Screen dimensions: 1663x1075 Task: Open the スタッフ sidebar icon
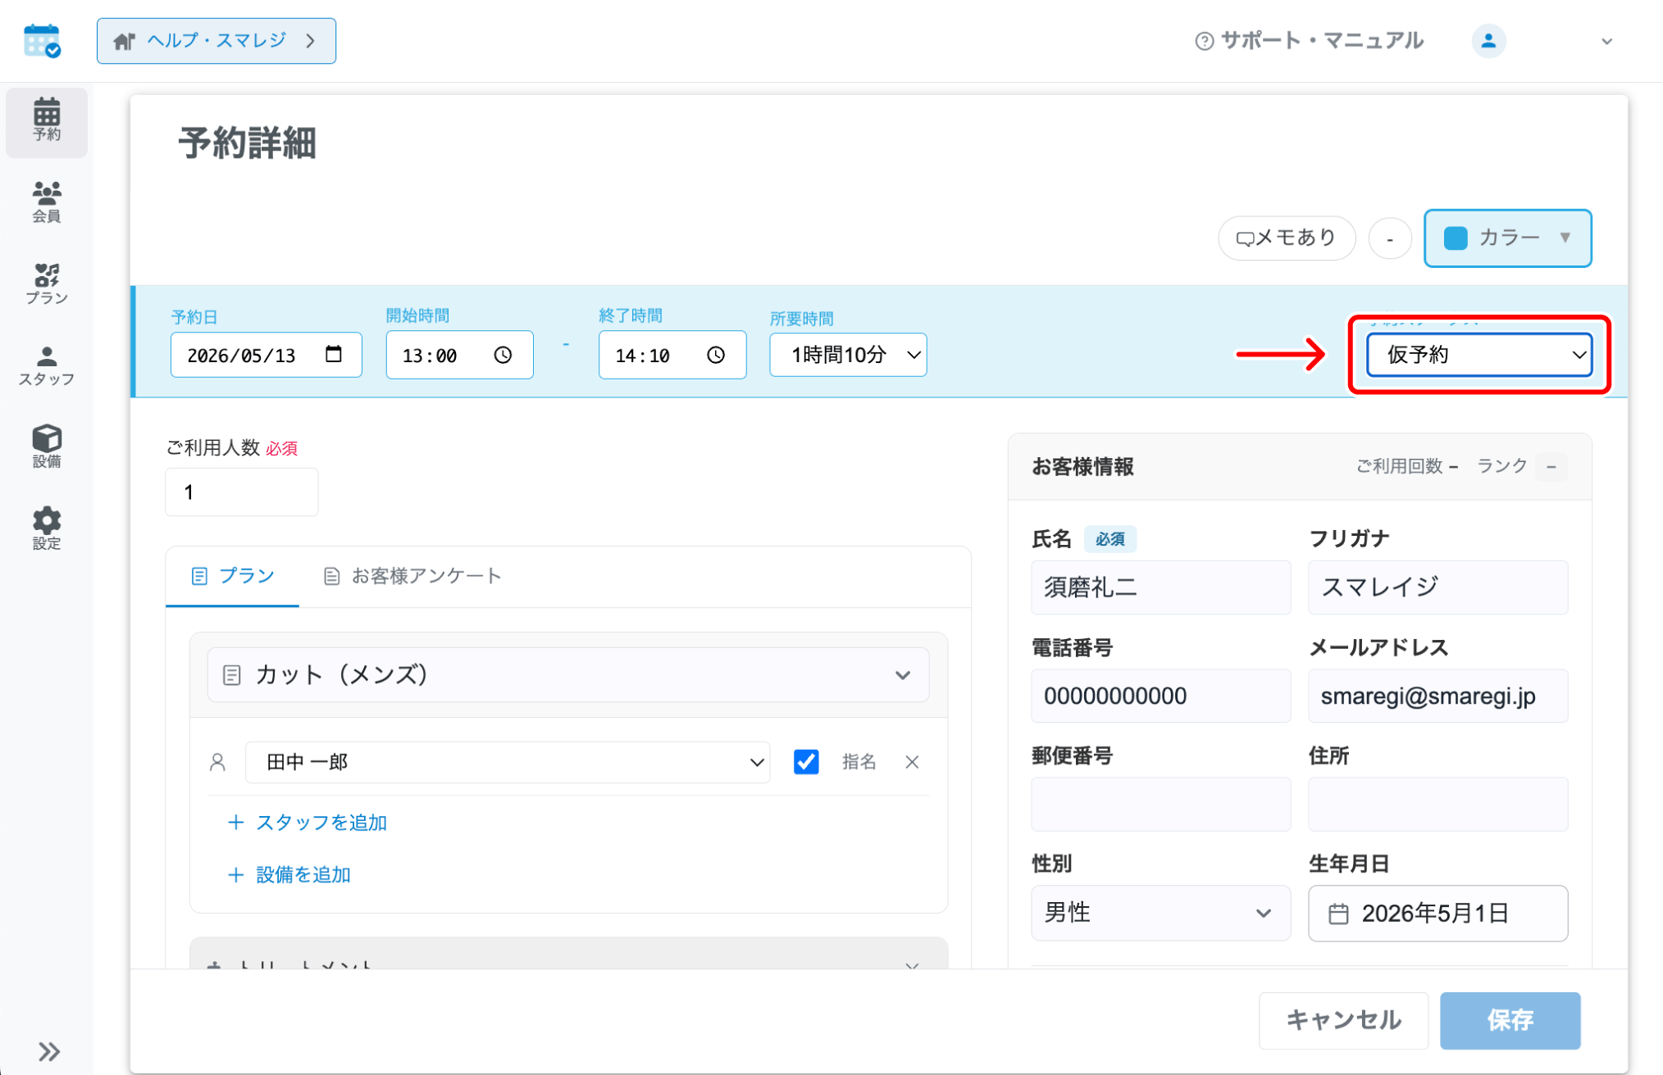click(x=47, y=365)
